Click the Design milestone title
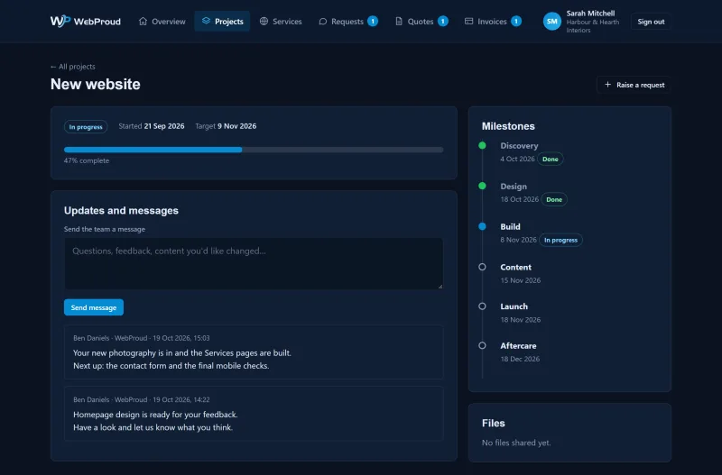The width and height of the screenshot is (722, 475). (514, 187)
